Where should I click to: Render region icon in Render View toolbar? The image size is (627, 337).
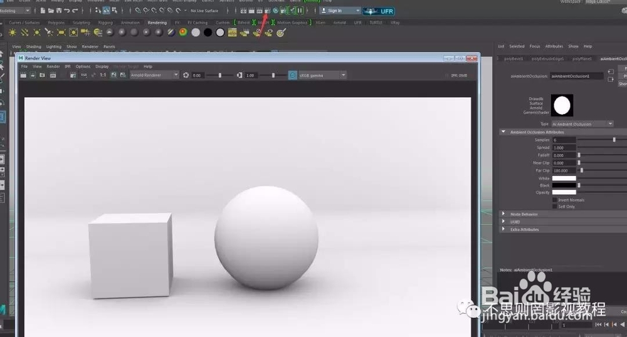(33, 75)
